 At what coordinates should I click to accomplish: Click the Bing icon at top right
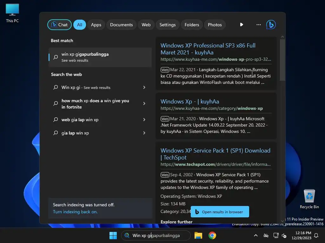coord(271,25)
